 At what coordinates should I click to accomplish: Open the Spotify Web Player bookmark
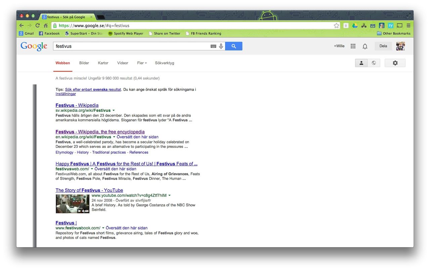(x=126, y=34)
